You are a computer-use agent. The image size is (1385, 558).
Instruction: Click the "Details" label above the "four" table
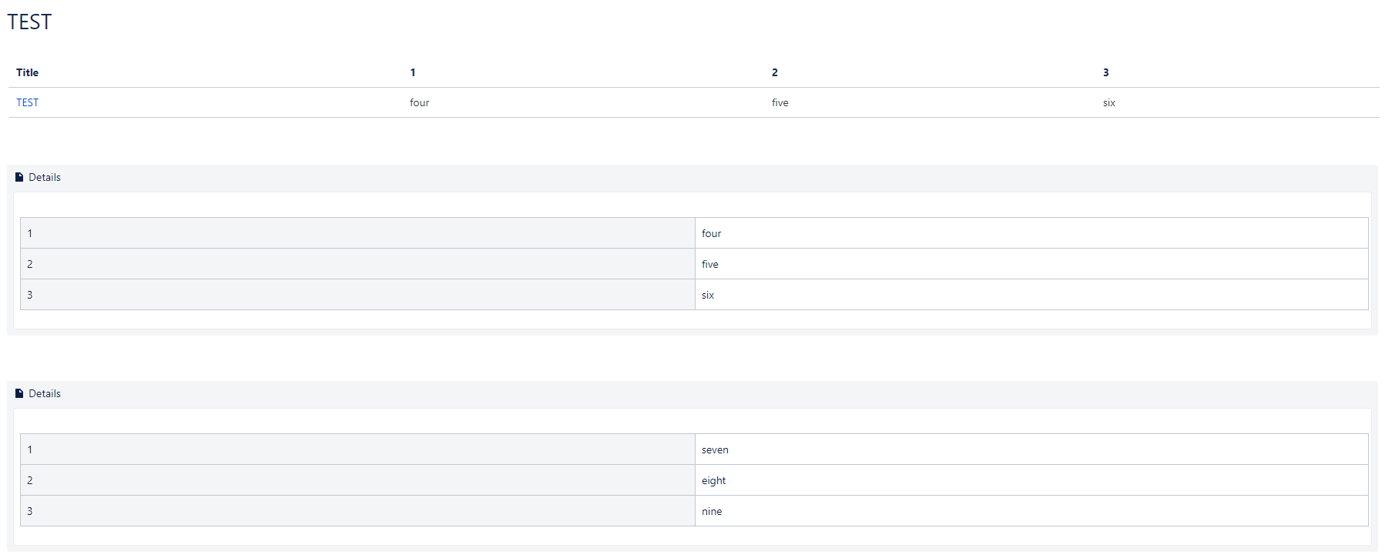(x=45, y=177)
